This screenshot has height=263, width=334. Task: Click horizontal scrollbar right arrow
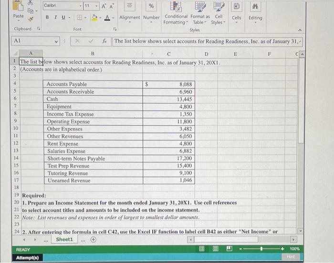tap(293, 240)
